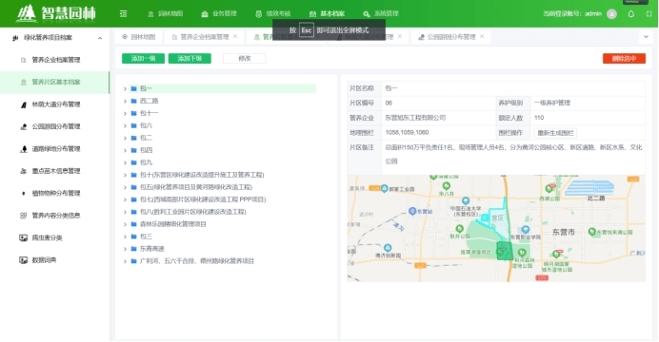Select tree row 包十(东营区绿化建设改造提升施工及管养工程)
Viewport: 659px width, 342px height.
(202, 175)
